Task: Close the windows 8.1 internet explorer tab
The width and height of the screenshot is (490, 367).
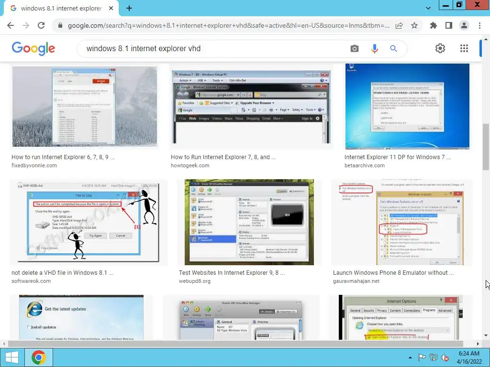Action: (111, 9)
